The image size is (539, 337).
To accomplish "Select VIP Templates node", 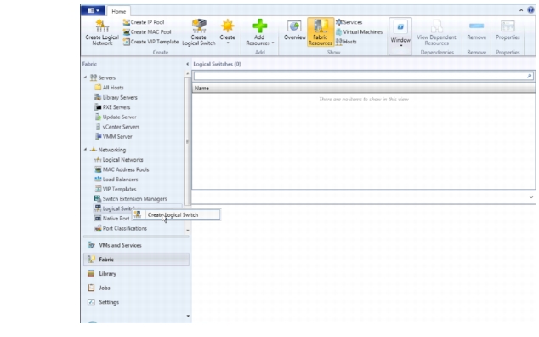I will (115, 189).
